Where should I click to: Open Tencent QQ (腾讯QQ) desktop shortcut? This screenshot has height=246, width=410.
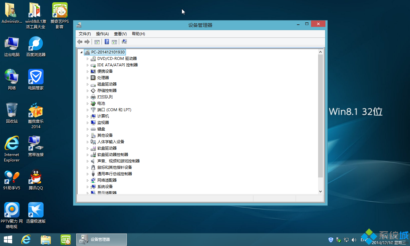coord(36,179)
